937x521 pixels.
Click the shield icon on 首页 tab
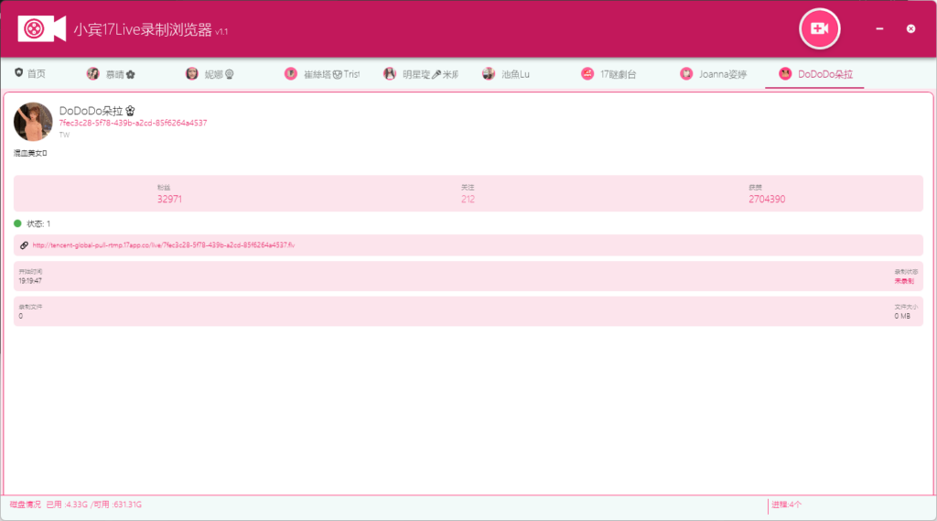coord(18,73)
